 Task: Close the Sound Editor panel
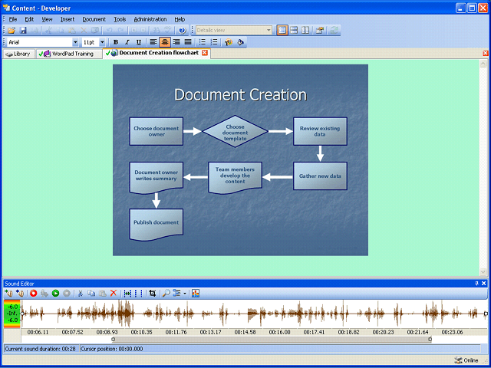click(484, 284)
